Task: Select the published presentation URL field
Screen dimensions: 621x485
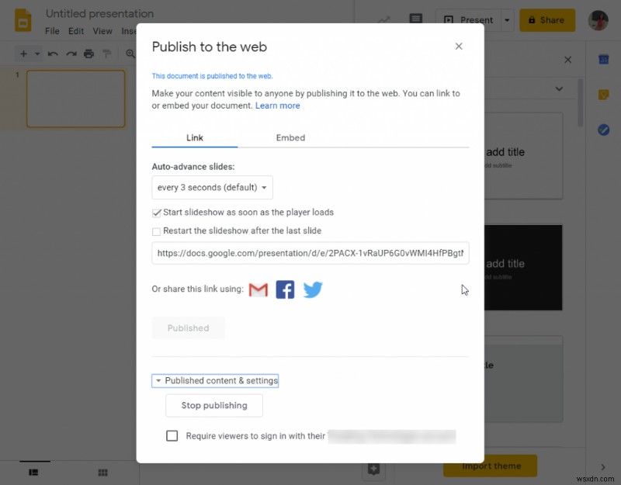Action: click(310, 254)
